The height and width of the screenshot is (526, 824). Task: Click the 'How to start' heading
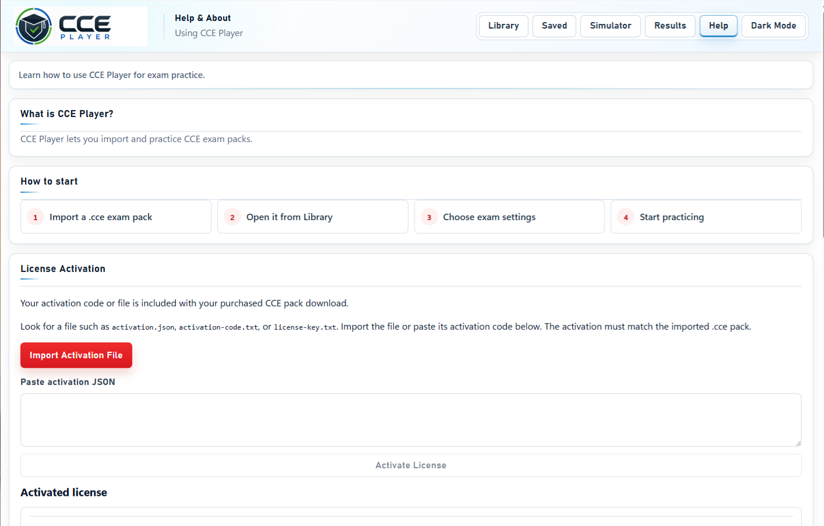tap(49, 181)
